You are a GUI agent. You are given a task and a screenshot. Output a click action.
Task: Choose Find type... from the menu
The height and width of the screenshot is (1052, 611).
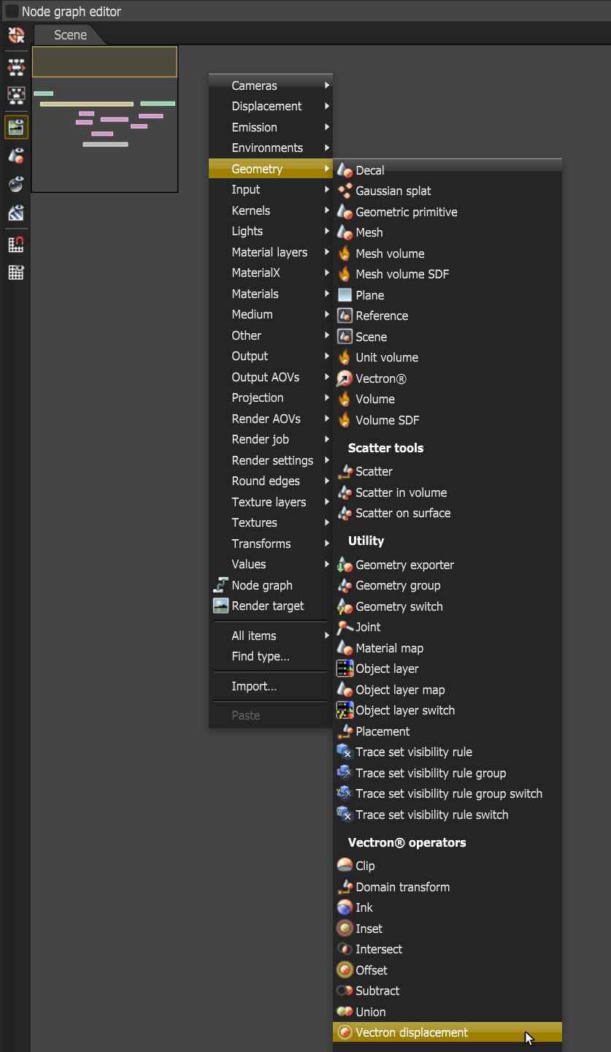pyautogui.click(x=271, y=656)
